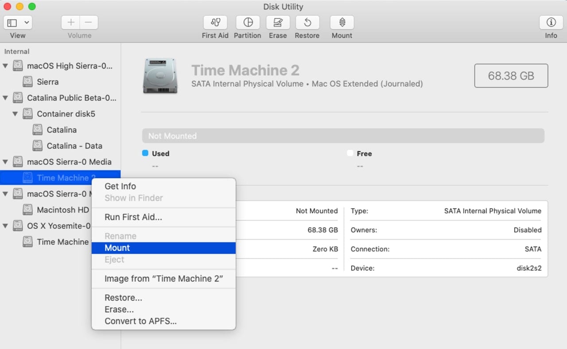Screen dimensions: 567x349
Task: Click Image from "Time Machine 2"
Action: (x=163, y=279)
